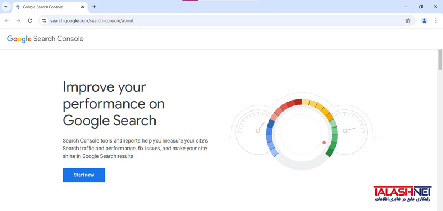Click the Search Console tools description paragraph

tap(135, 148)
